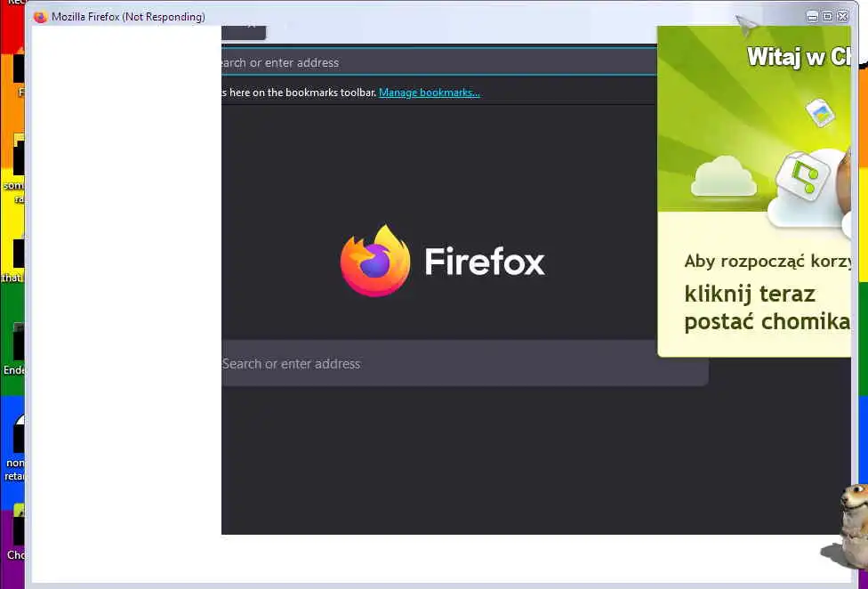Maximize the Mozilla Firefox window
This screenshot has height=589, width=868.
pyautogui.click(x=827, y=17)
